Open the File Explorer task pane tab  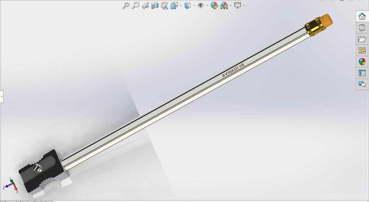click(x=362, y=39)
